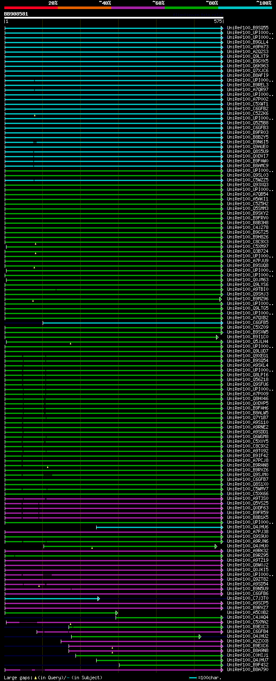276x681 pixels.
Task: Open hit UniRef100_A9PA73
Action: [x=248, y=47]
